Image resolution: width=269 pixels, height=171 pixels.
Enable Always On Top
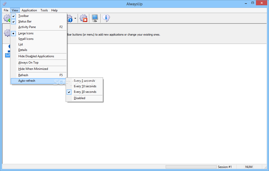click(x=39, y=63)
